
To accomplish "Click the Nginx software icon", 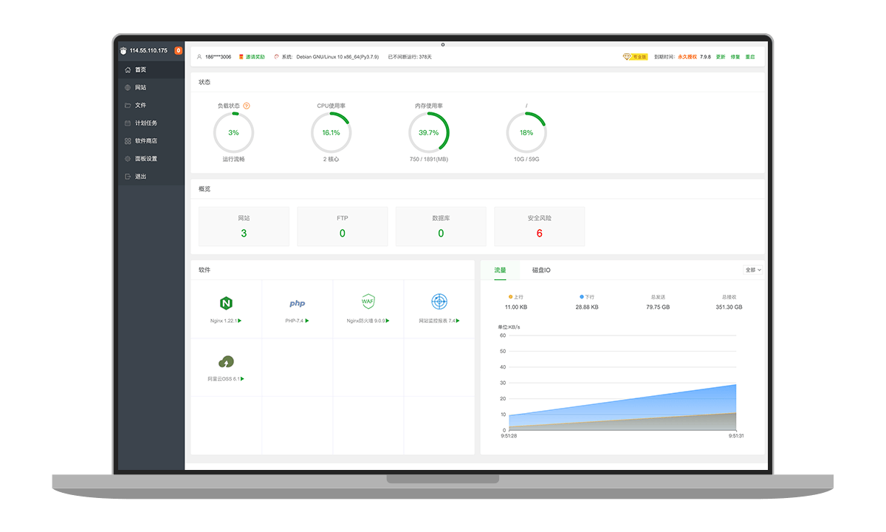I will coord(226,303).
